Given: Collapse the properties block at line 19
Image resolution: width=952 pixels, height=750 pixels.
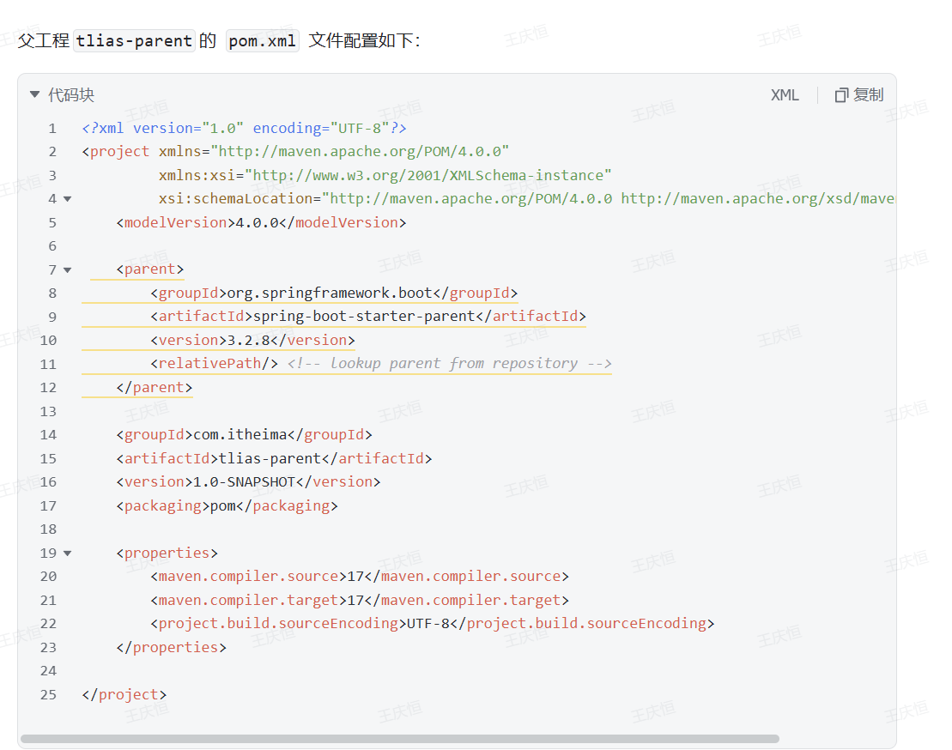Looking at the screenshot, I should 68,553.
